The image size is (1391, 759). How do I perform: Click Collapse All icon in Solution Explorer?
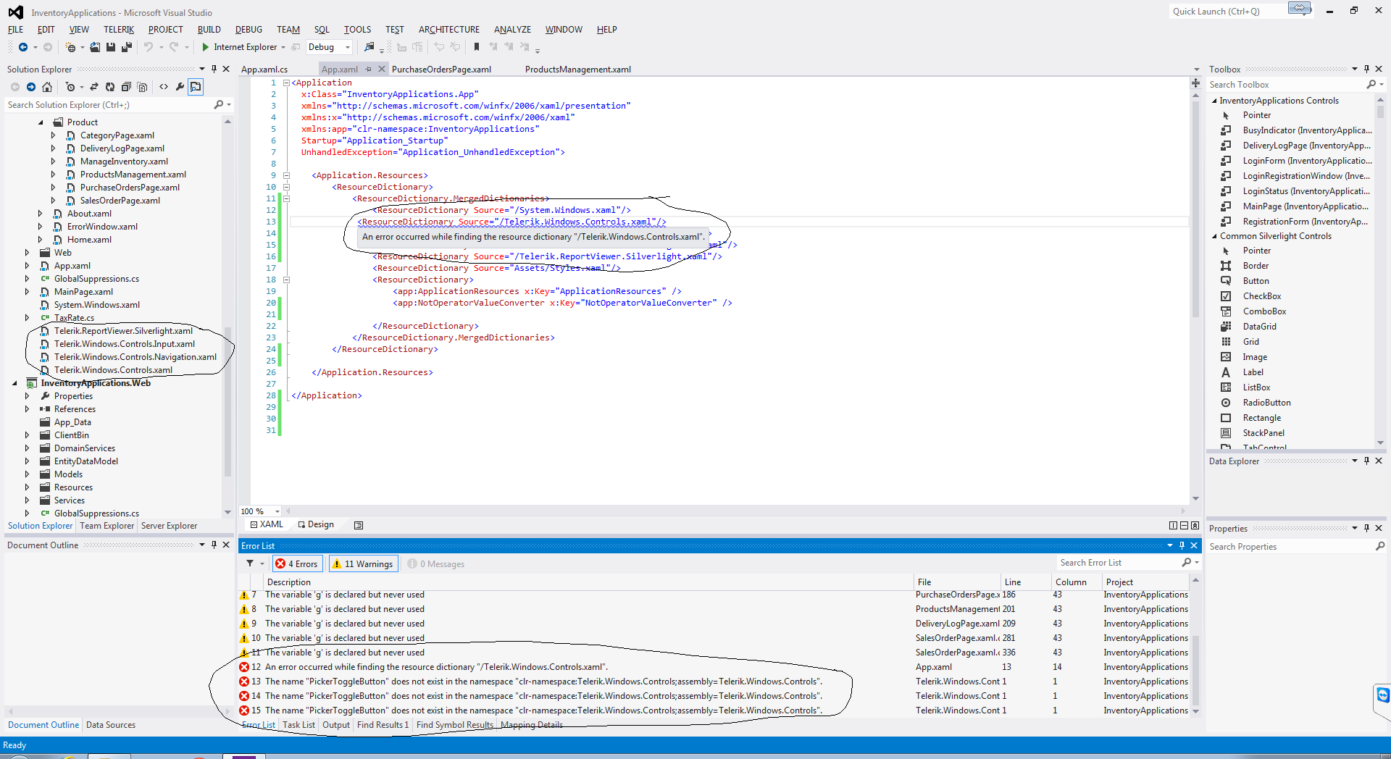click(x=126, y=87)
